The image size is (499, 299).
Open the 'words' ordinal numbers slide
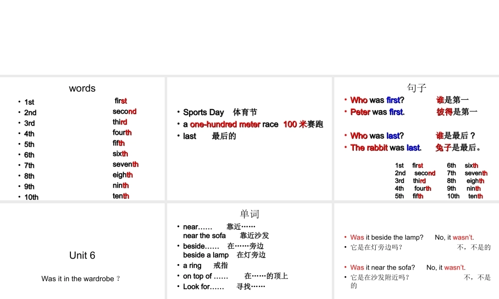(82, 139)
